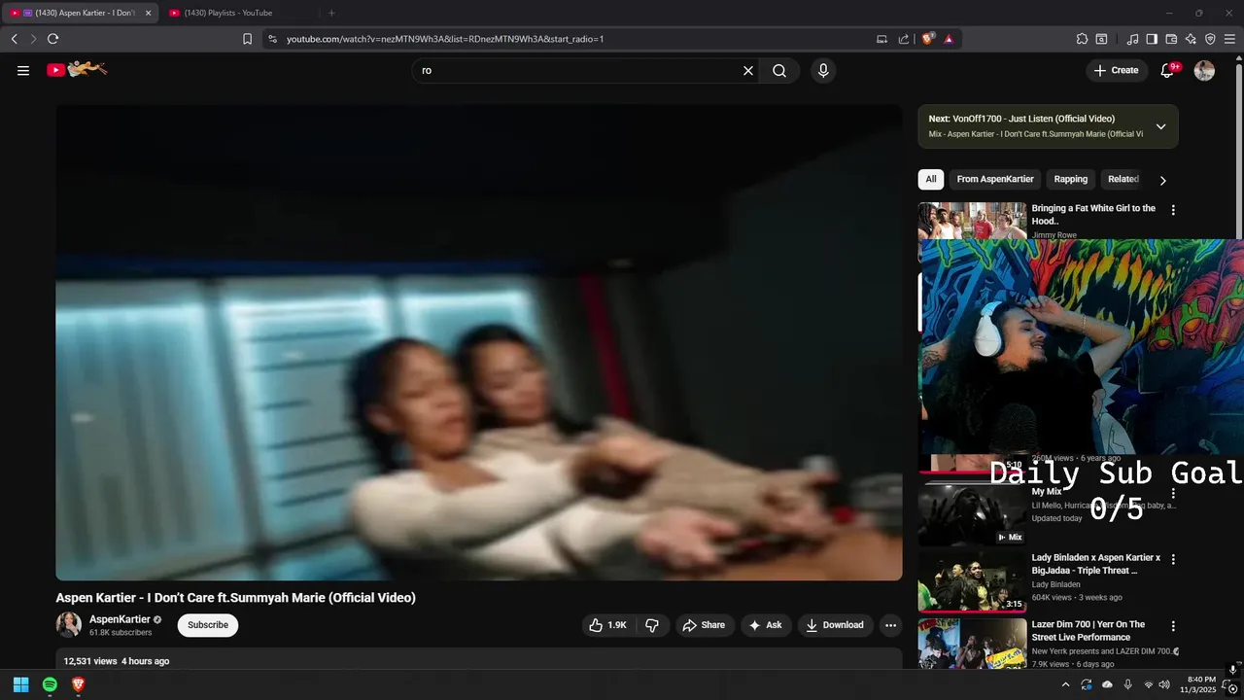Open Spotify from the taskbar
Screen dimensions: 1244x700
click(50, 684)
